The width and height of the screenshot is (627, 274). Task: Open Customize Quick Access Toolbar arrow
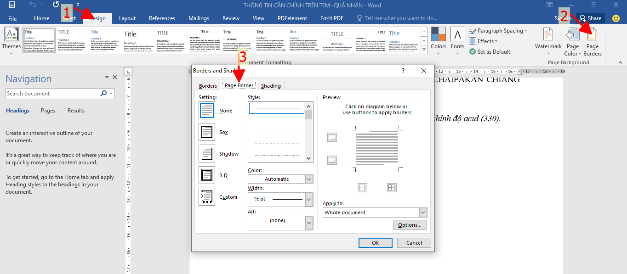coord(78,5)
